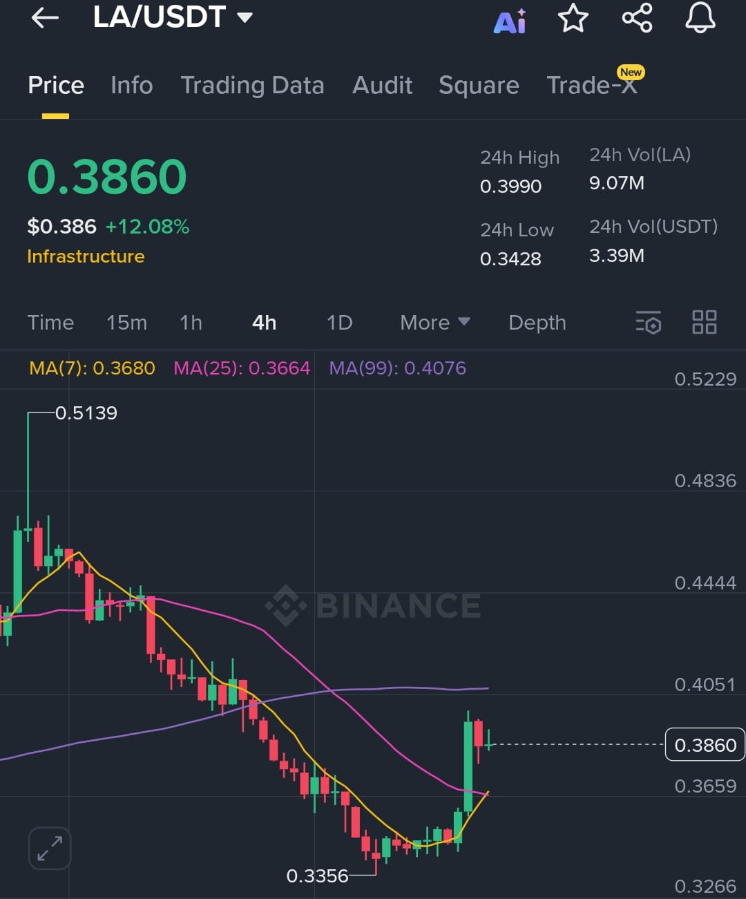This screenshot has height=899, width=746.
Task: Tap the MA(7): 0.3680 indicator label
Action: click(92, 368)
